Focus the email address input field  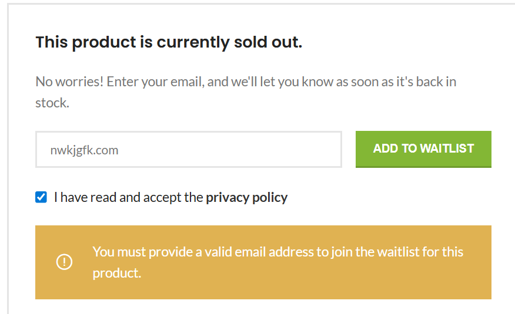coord(189,150)
